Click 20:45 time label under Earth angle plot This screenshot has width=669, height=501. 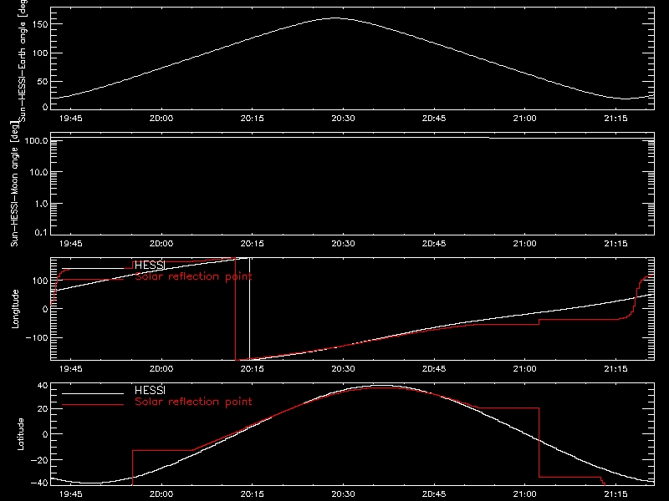(x=434, y=119)
